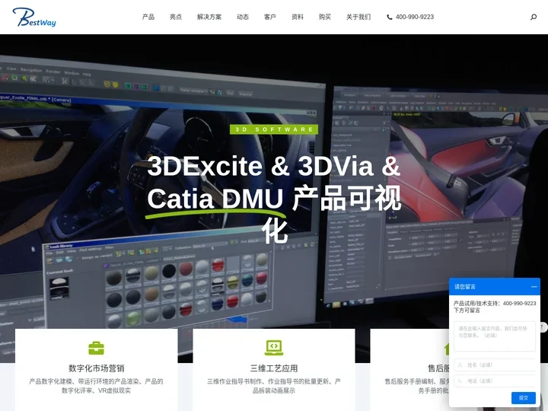Click the green briefcase icon above 数字化市场营销
Image resolution: width=548 pixels, height=411 pixels.
coord(96,348)
